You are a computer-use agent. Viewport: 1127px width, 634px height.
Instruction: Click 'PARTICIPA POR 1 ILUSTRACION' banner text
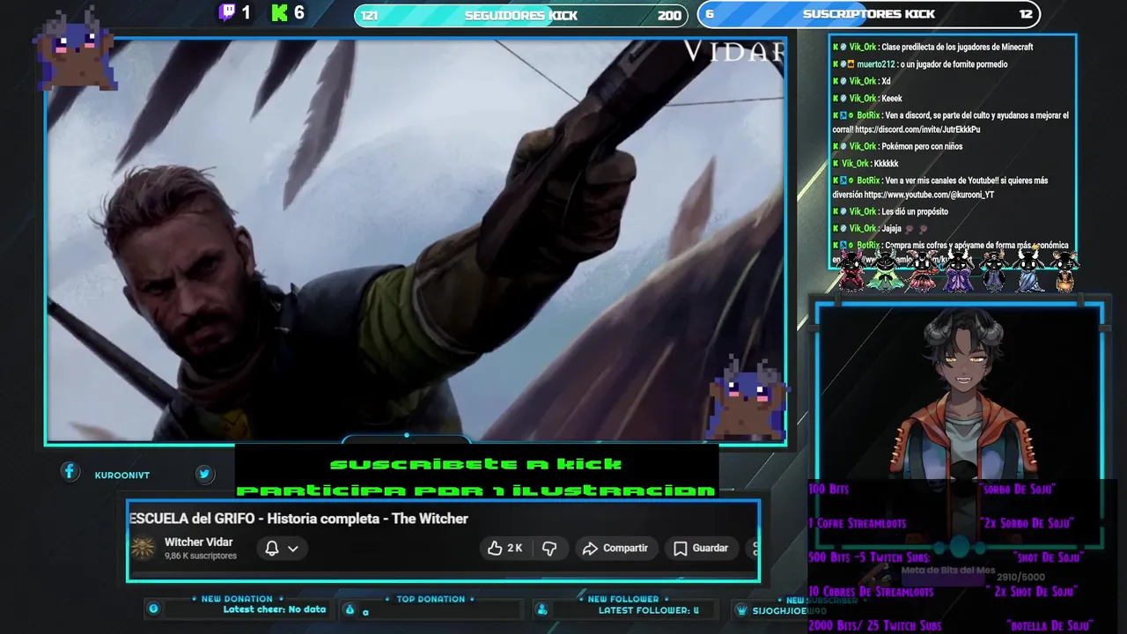pyautogui.click(x=475, y=490)
